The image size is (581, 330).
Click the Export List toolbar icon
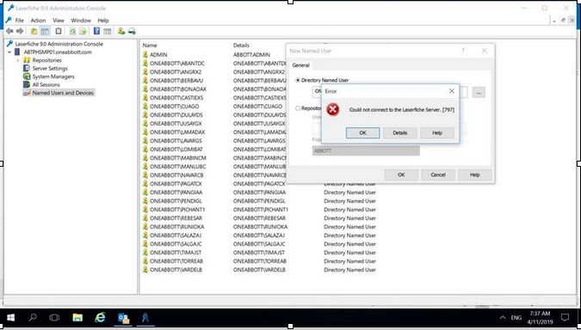(x=83, y=32)
